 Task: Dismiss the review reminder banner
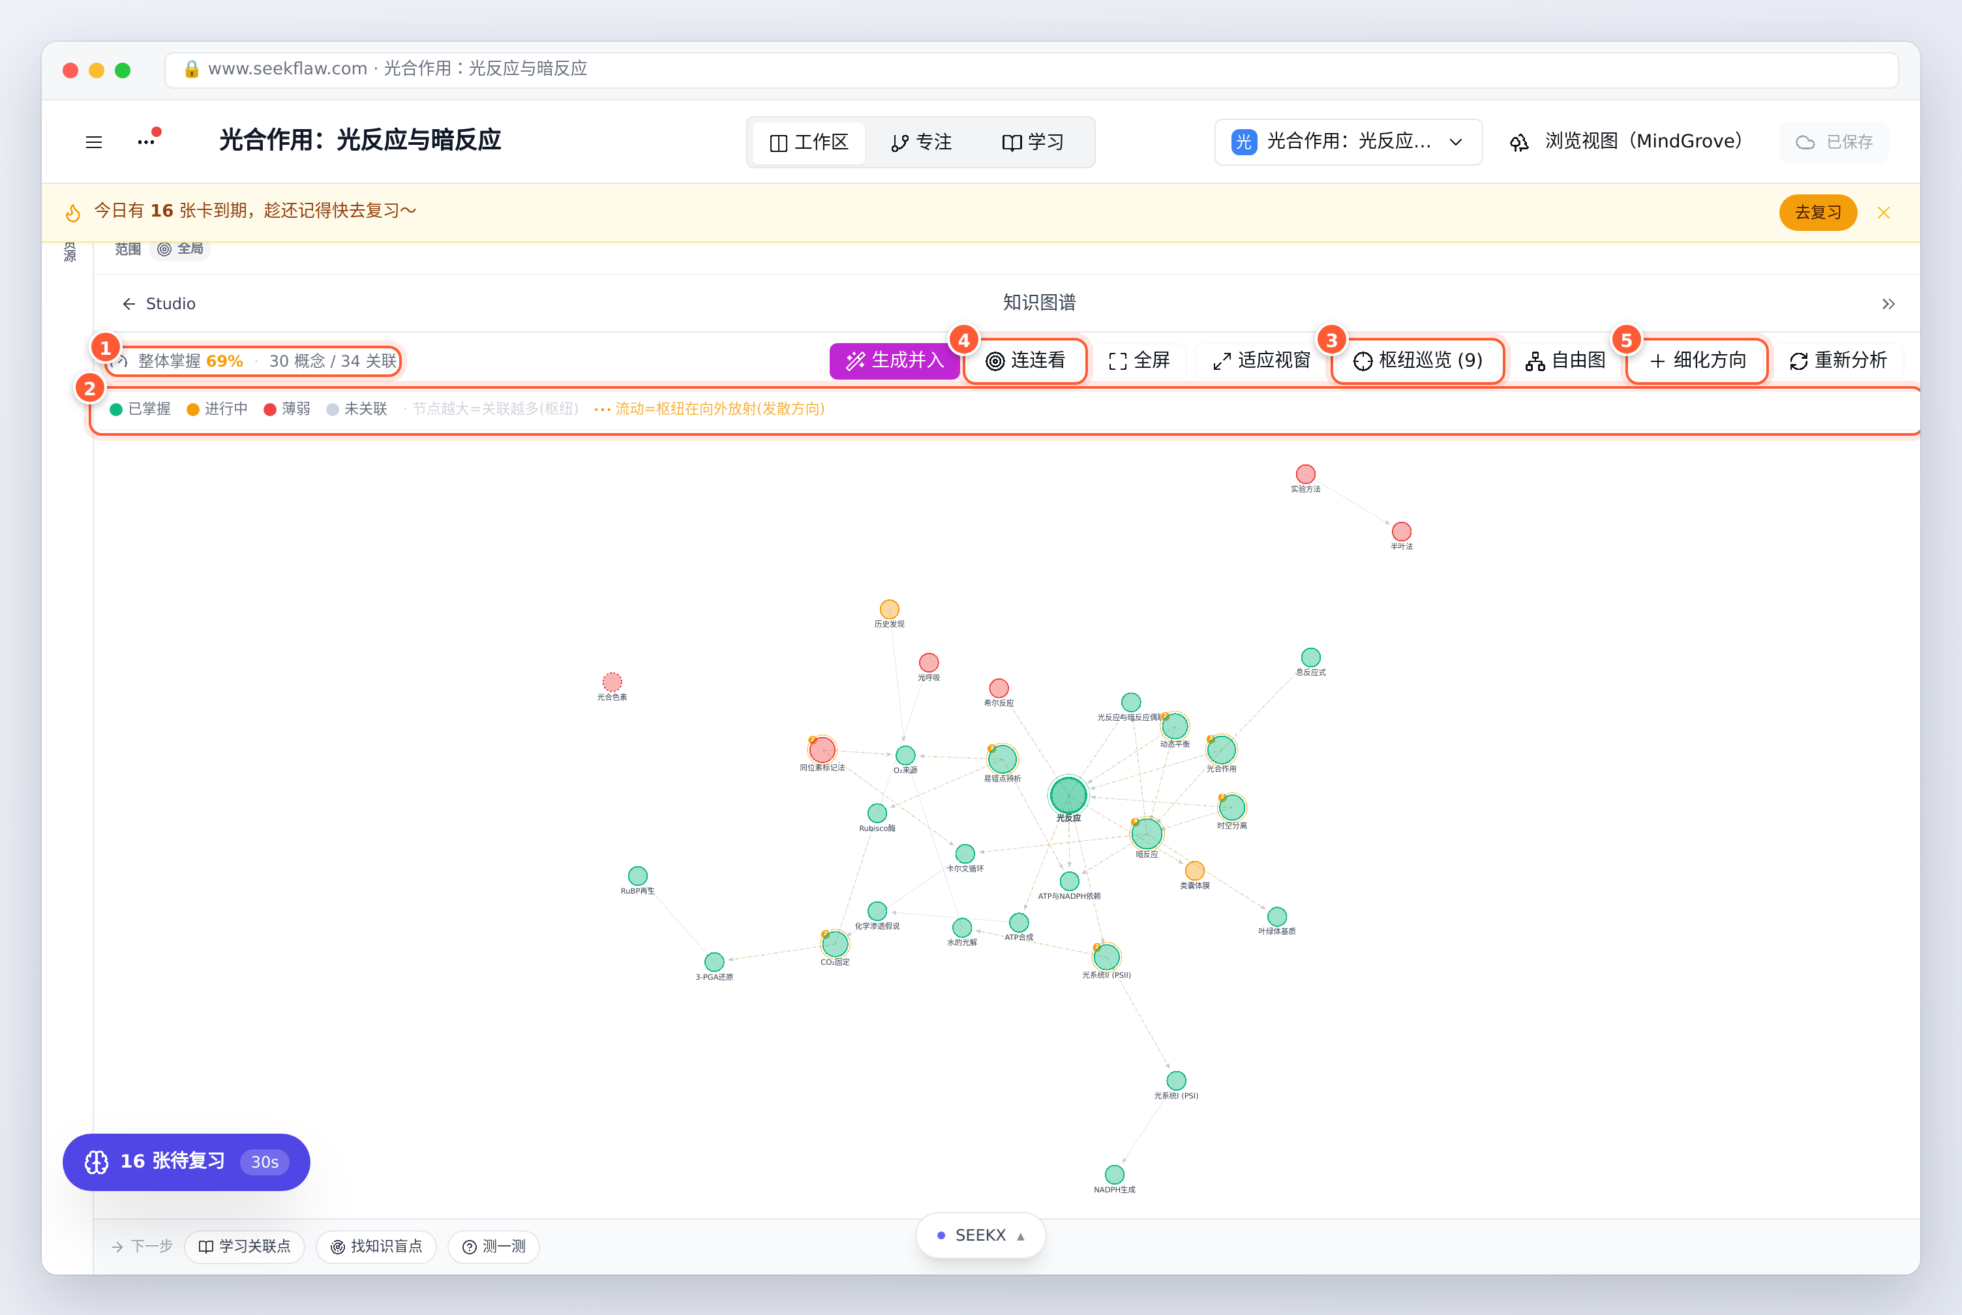1883,213
